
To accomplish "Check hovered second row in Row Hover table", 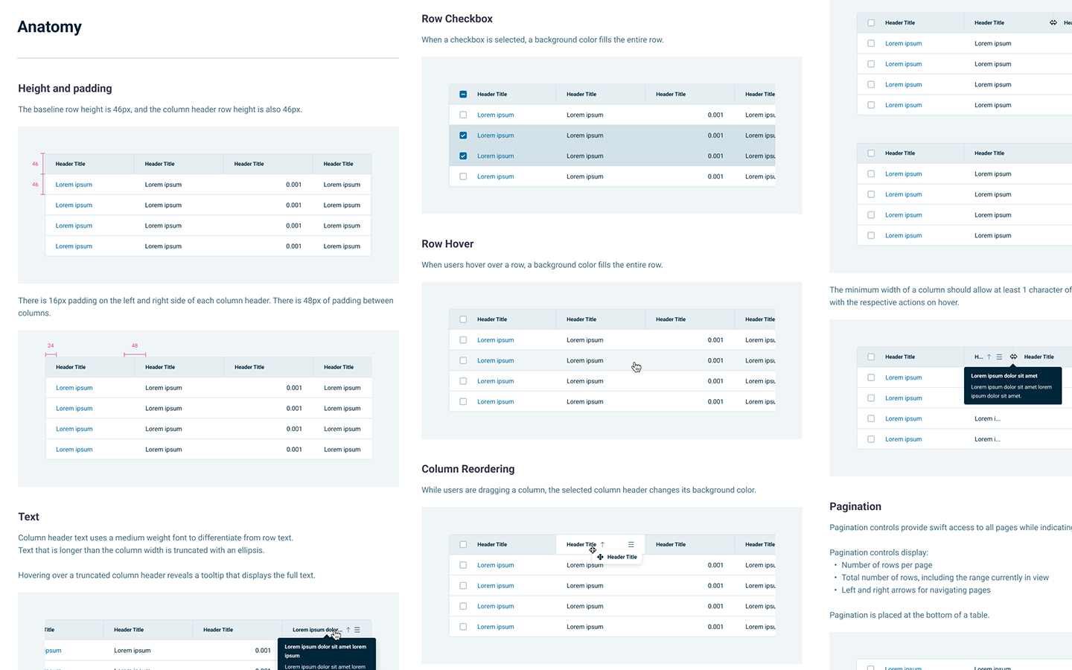I will [x=463, y=360].
